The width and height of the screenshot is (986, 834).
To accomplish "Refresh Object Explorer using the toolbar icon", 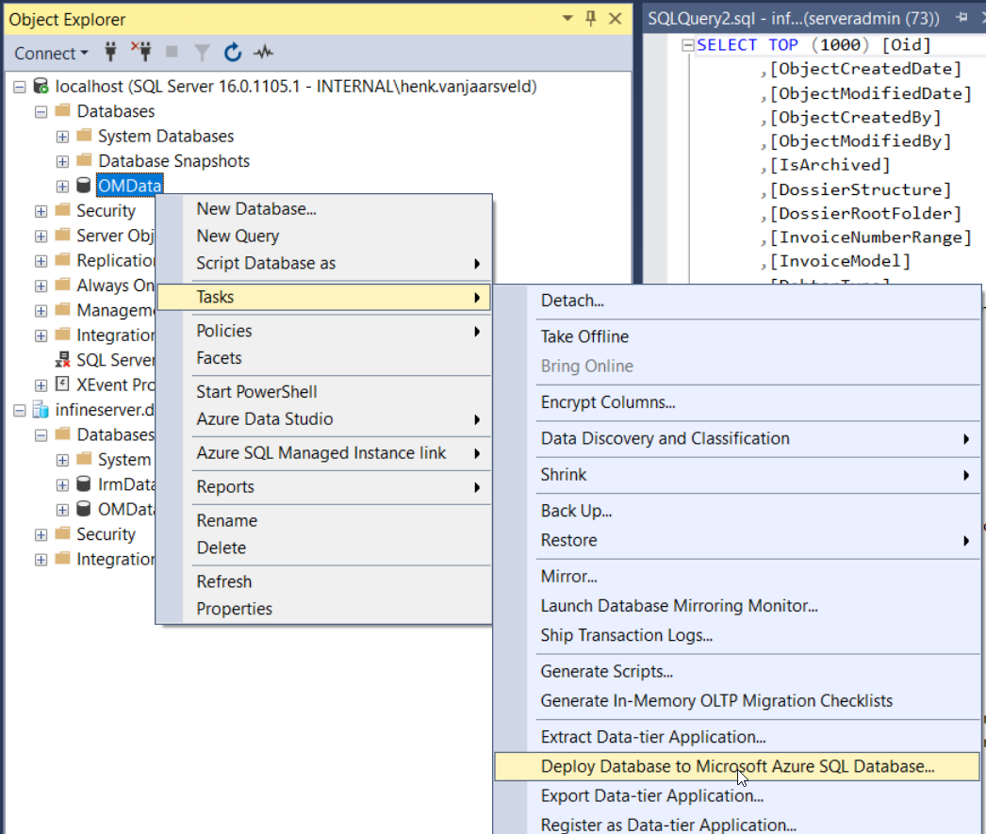I will 232,54.
